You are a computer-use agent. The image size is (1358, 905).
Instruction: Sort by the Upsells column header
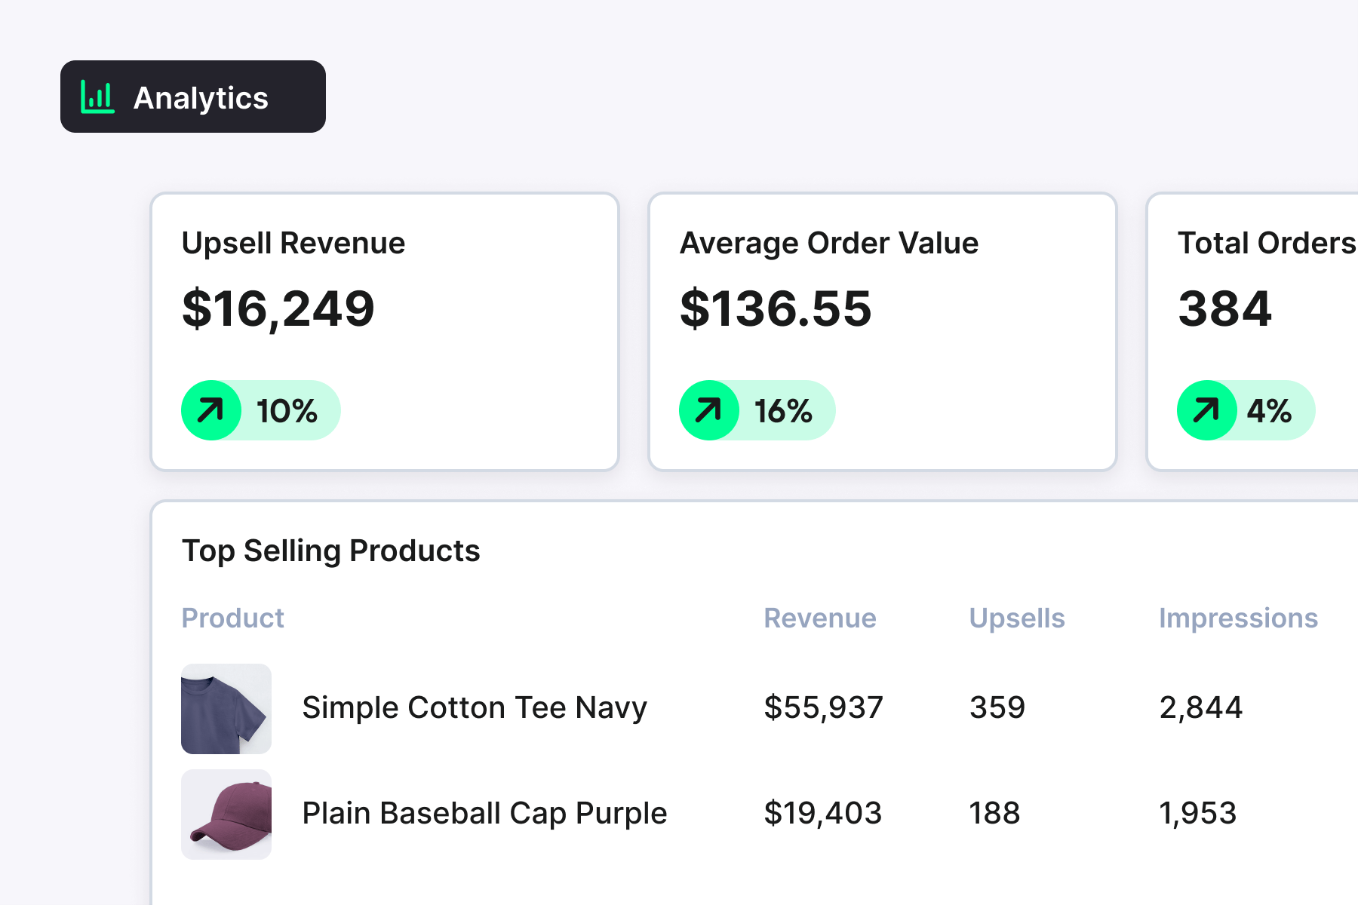click(x=1017, y=618)
